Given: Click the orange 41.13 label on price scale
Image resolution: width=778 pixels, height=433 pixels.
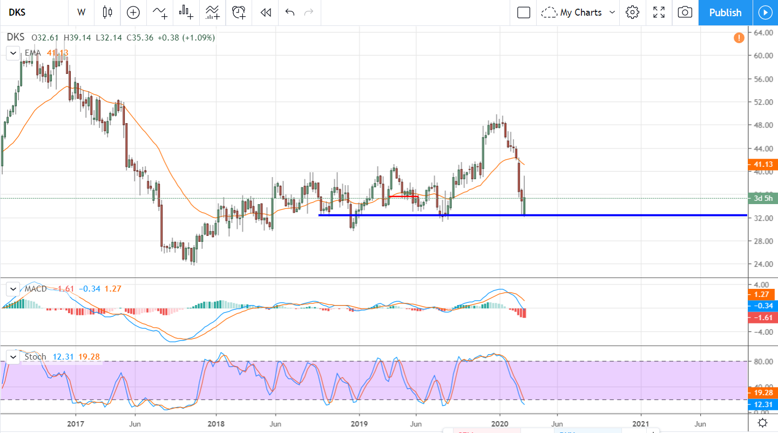Looking at the screenshot, I should click(x=762, y=164).
